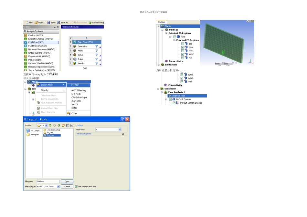Toggle the Default Domain Default checkbox

coord(174,103)
